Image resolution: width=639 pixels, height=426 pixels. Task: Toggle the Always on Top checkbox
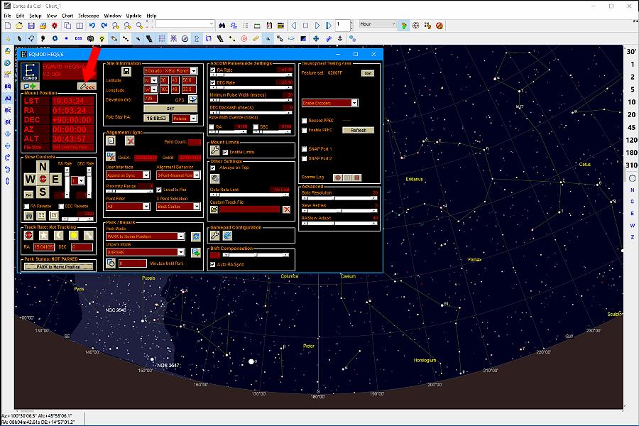213,168
